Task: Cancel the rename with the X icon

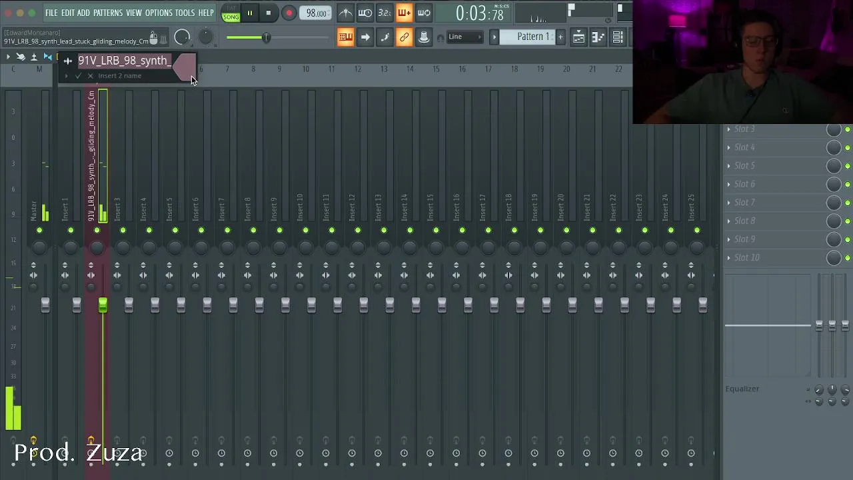Action: [x=91, y=76]
